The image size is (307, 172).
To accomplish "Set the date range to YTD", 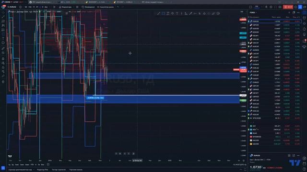I will click(32, 165).
